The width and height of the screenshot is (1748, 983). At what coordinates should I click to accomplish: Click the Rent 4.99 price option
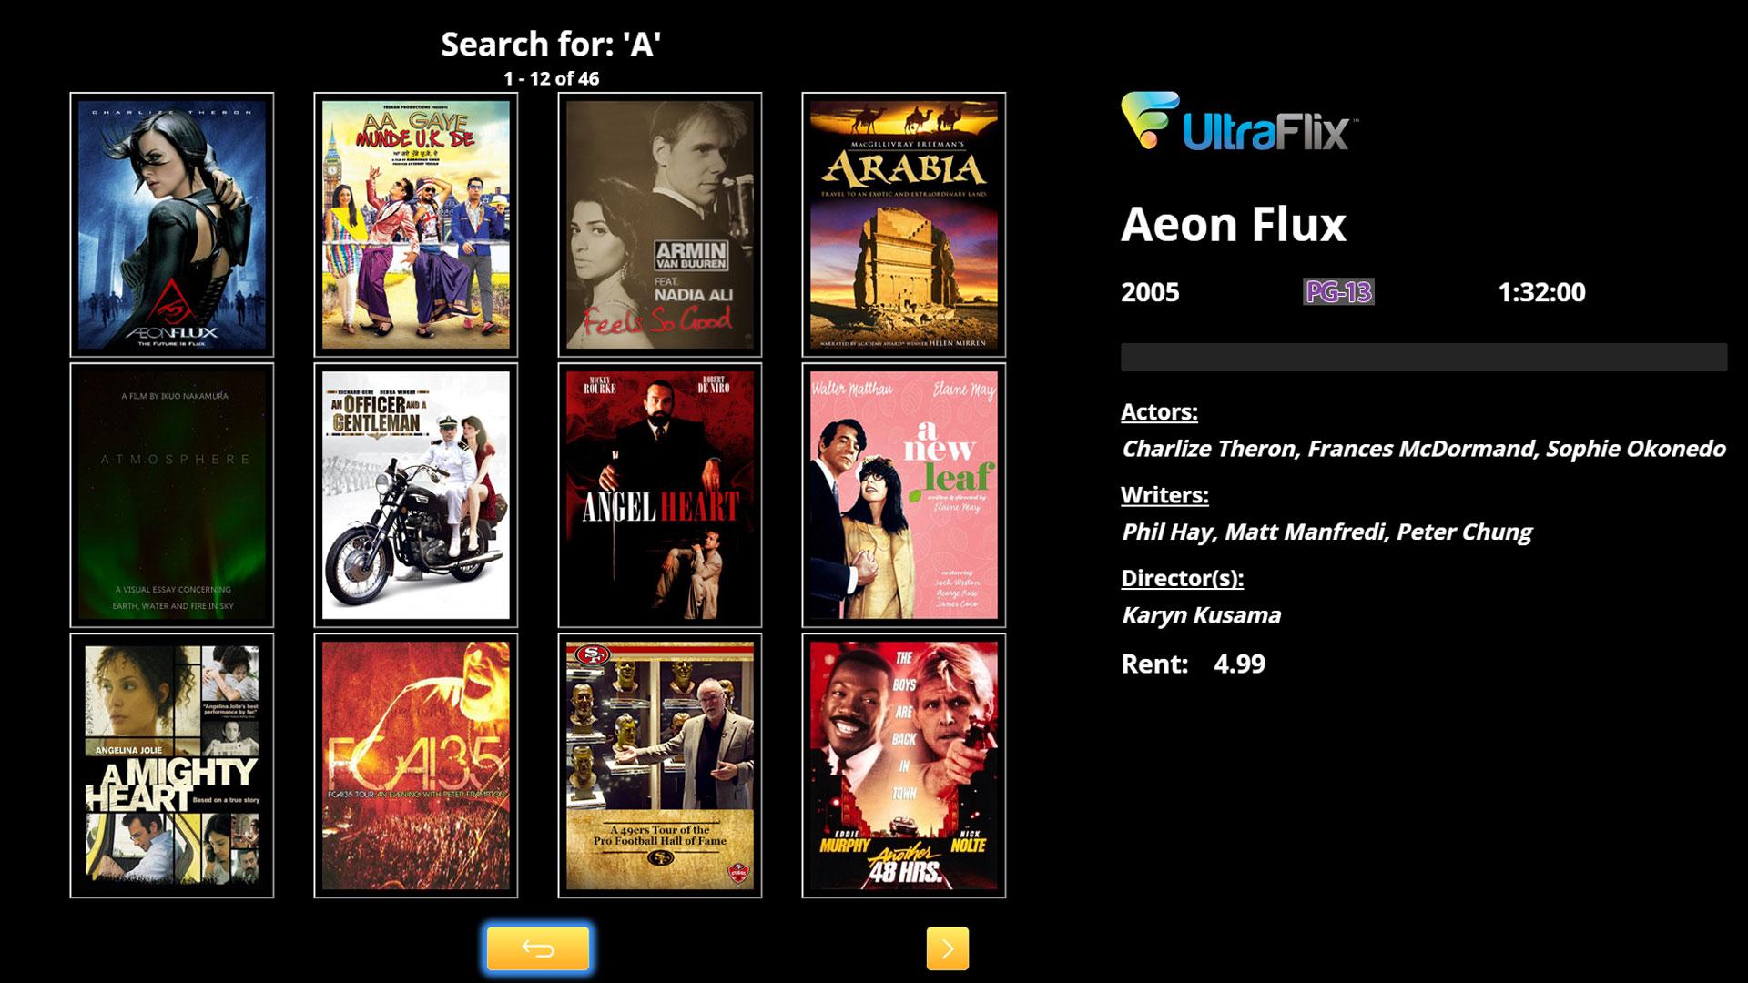pyautogui.click(x=1194, y=664)
